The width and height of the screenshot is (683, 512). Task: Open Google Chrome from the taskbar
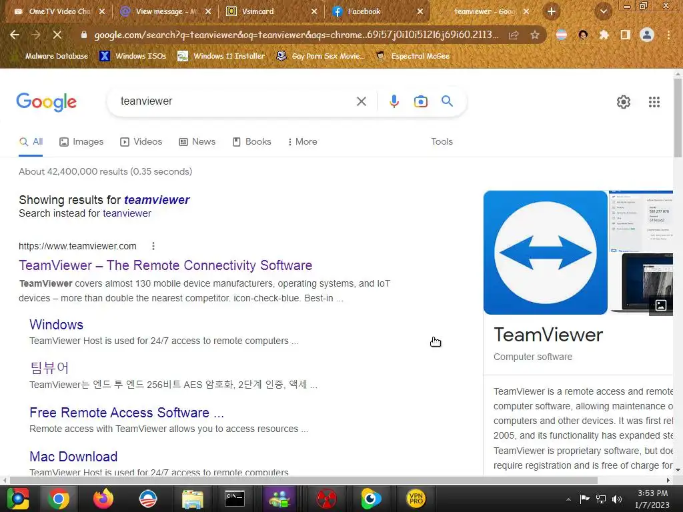[59, 499]
